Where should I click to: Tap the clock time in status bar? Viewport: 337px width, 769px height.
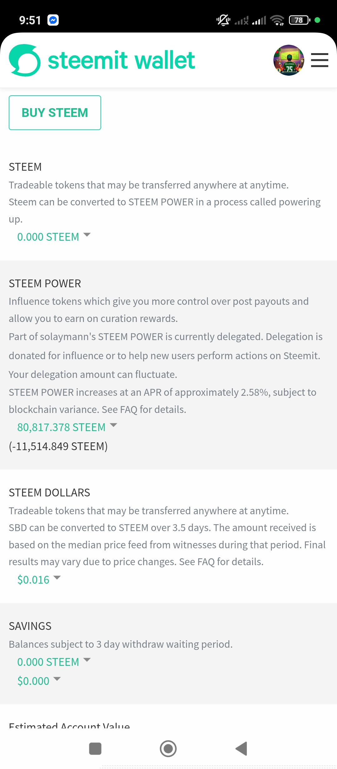(x=30, y=20)
